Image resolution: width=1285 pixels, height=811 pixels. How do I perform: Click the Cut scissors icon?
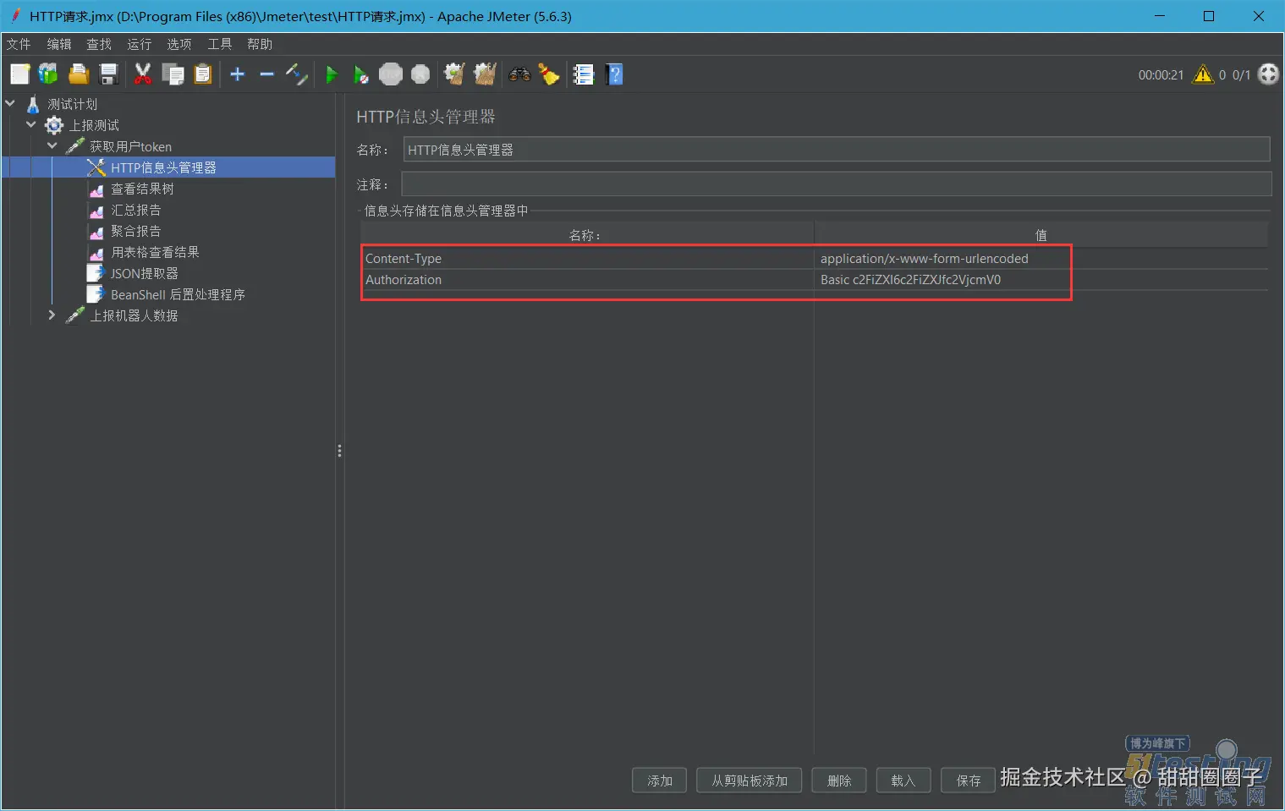point(143,74)
